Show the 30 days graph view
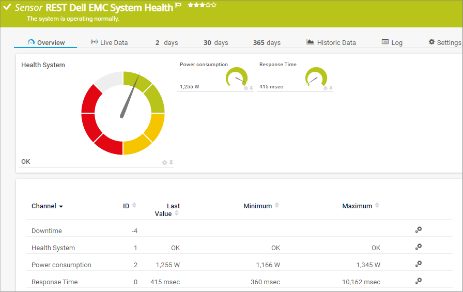Image resolution: width=463 pixels, height=292 pixels. pyautogui.click(x=215, y=42)
